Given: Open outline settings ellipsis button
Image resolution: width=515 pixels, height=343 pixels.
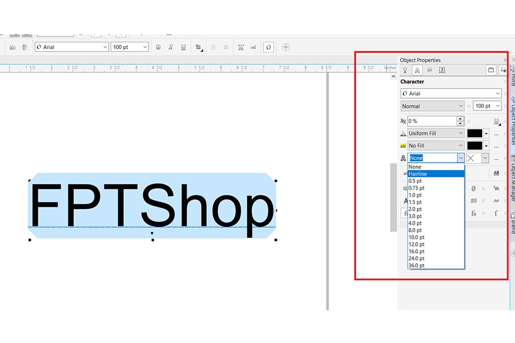Looking at the screenshot, I should [496, 159].
